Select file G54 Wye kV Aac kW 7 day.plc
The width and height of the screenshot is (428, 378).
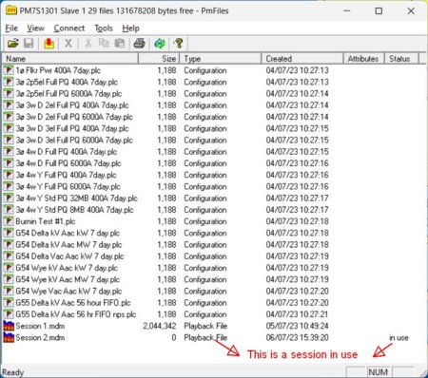[67, 268]
